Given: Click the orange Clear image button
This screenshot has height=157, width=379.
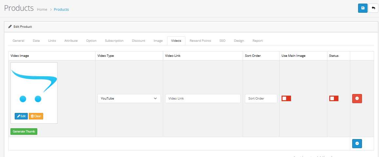Looking at the screenshot, I should click(36, 116).
